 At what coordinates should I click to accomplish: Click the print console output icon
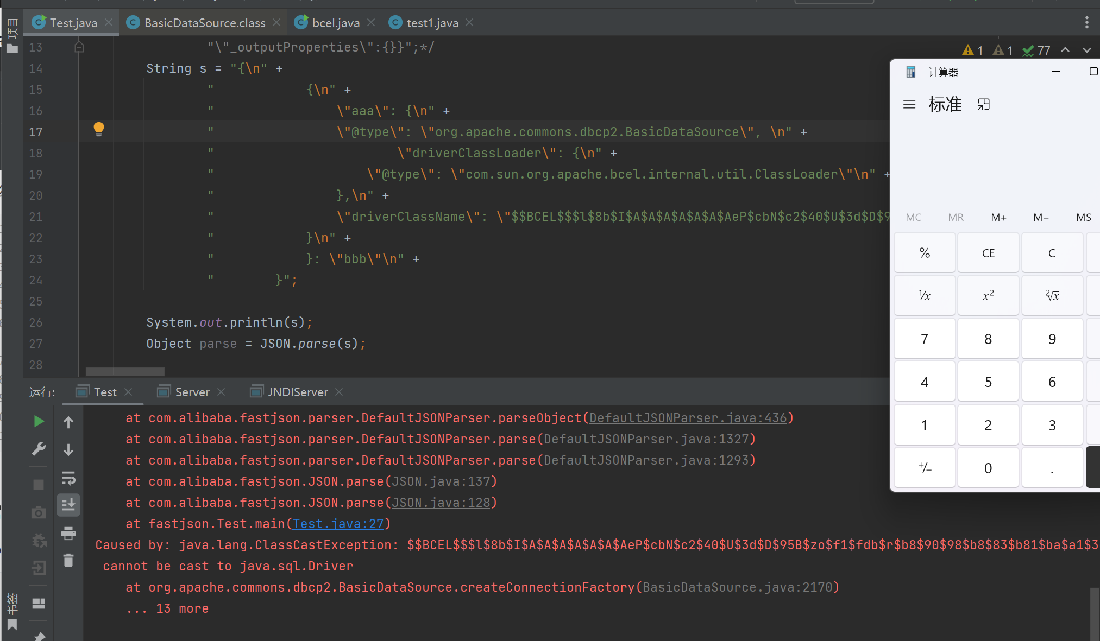[68, 534]
